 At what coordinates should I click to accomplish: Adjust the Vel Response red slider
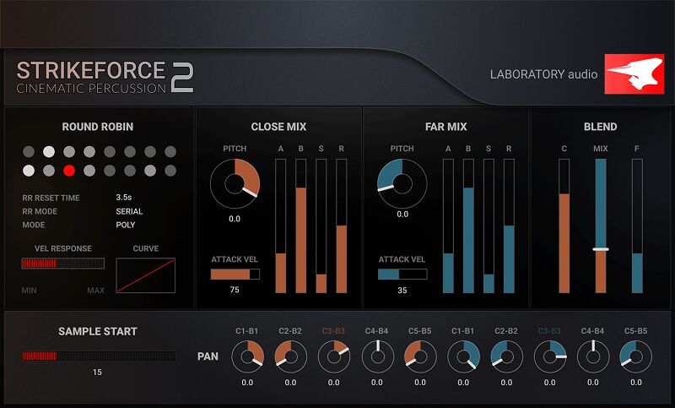62,264
